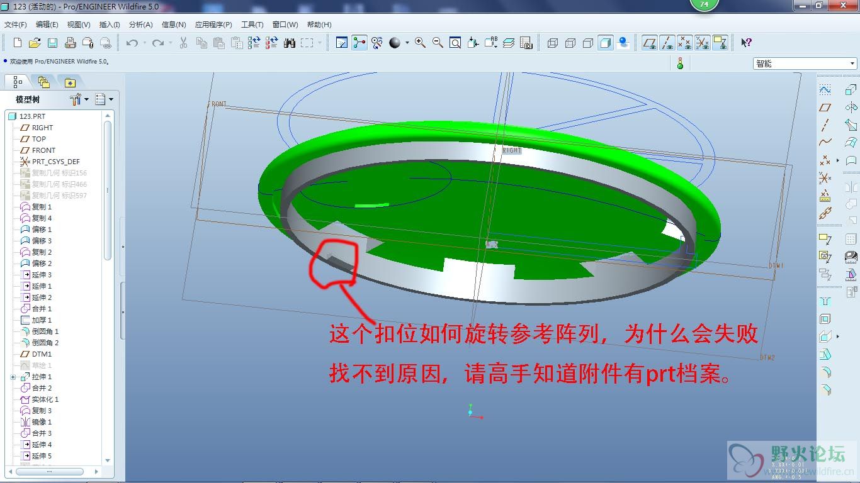This screenshot has height=483, width=860.
Task: Open the undo history dropdown arrow
Action: pos(144,43)
